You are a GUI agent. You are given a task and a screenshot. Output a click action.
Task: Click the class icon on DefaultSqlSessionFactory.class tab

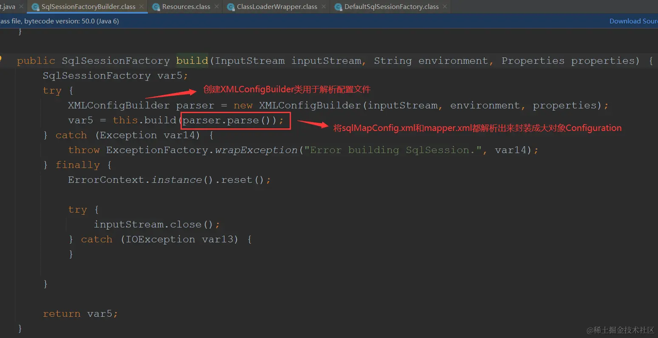pyautogui.click(x=338, y=7)
